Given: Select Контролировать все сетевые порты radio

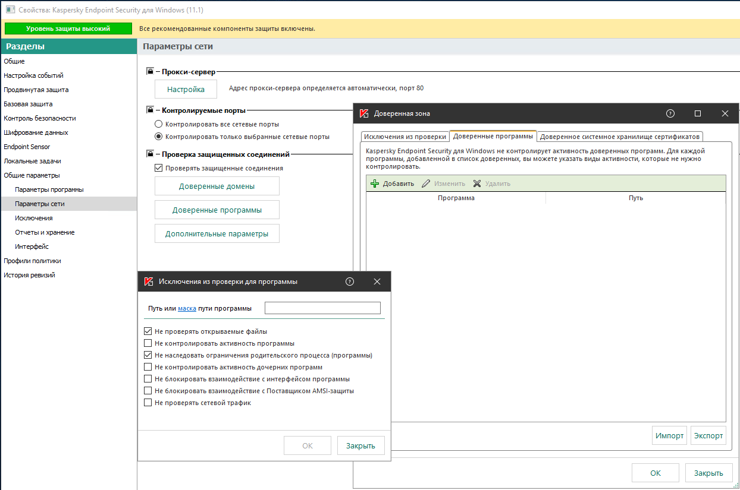Looking at the screenshot, I should pos(158,124).
